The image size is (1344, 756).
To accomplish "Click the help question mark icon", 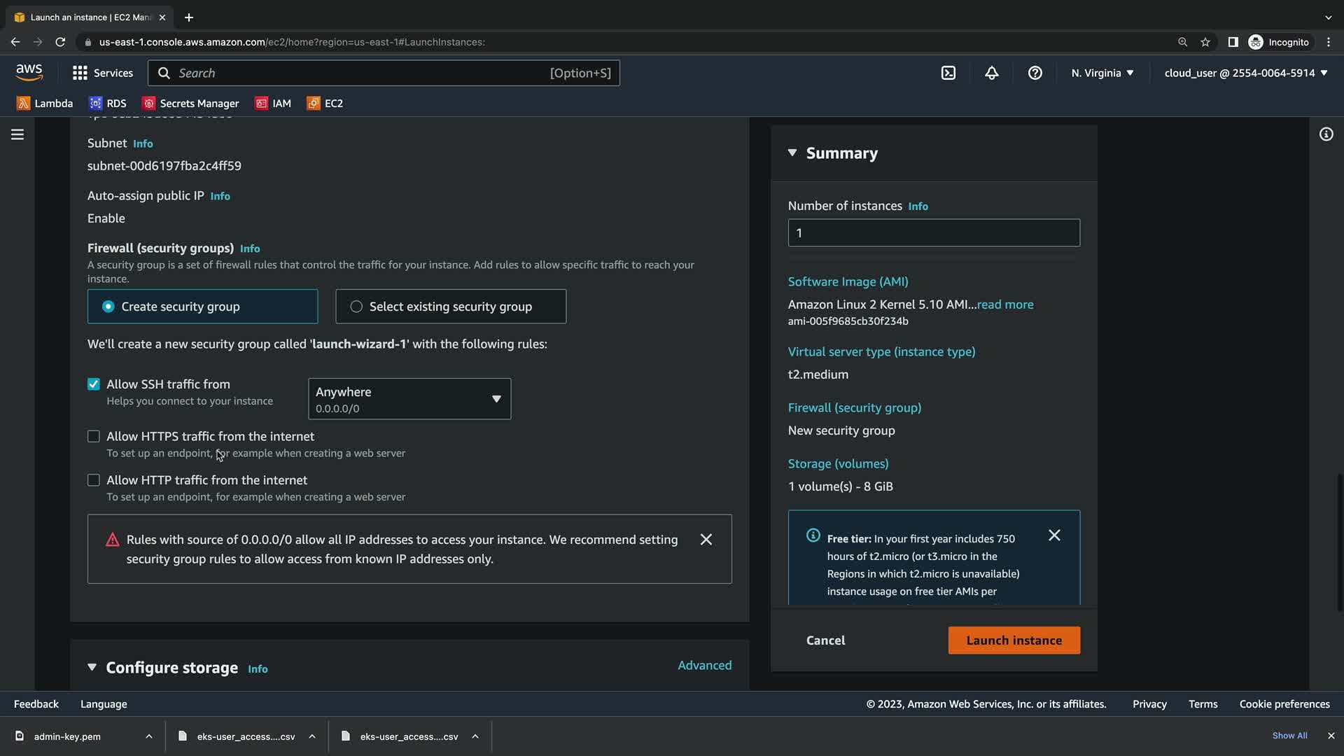I will 1035,73.
